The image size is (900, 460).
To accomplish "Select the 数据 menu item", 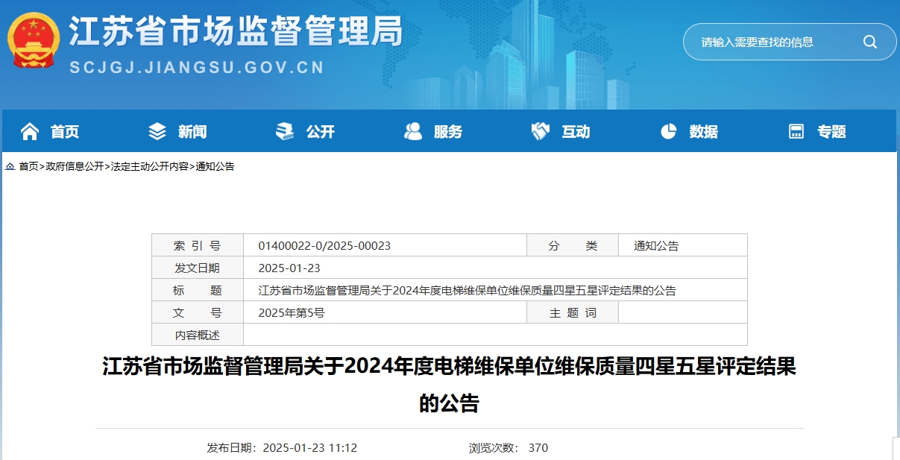I will (703, 132).
